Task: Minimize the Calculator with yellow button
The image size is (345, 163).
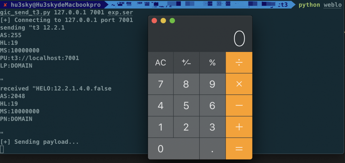Action: (x=163, y=21)
